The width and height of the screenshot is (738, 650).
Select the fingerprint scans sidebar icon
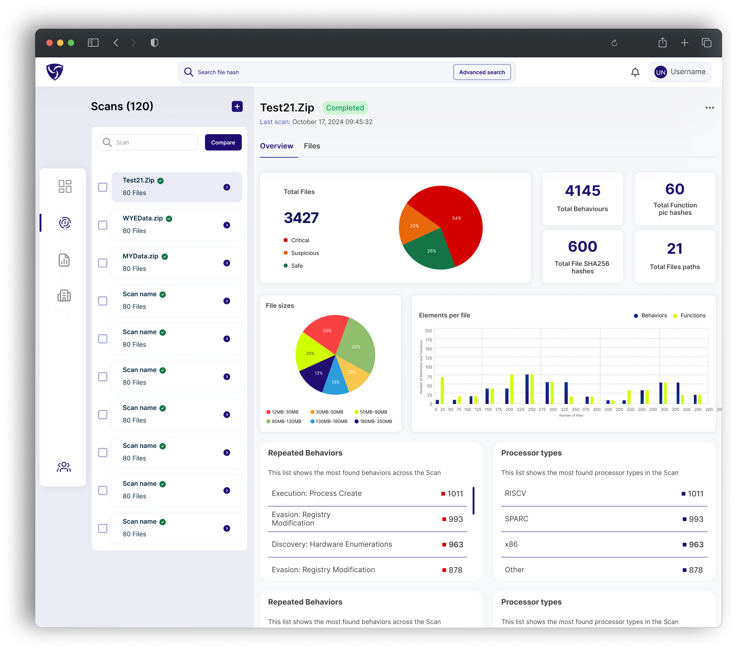coord(65,223)
